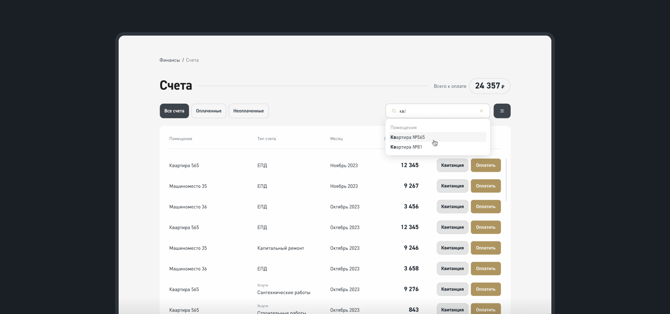670x314 pixels.
Task: Open the Счета breadcrumb
Action: tap(192, 60)
